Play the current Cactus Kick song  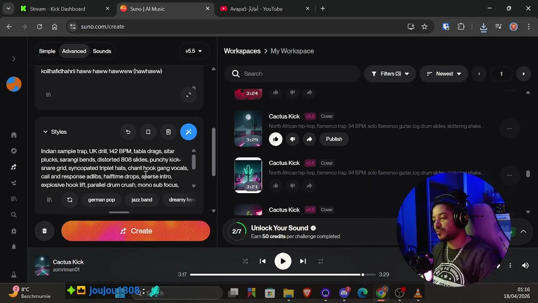(x=283, y=261)
